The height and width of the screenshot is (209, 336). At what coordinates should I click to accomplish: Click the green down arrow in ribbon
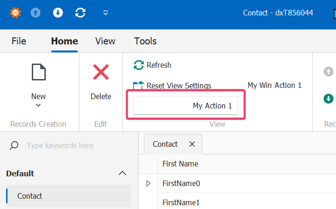(329, 99)
